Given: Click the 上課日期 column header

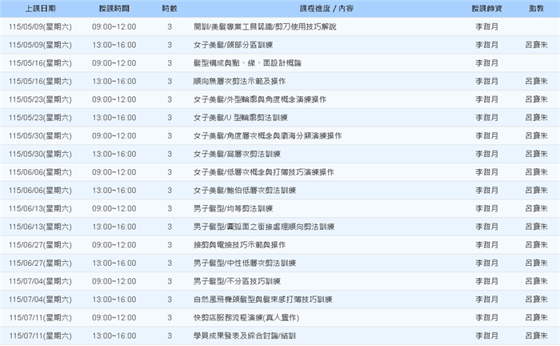Looking at the screenshot, I should [x=41, y=7].
